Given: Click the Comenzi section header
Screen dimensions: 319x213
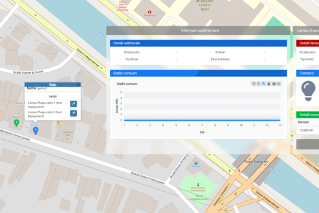Looking at the screenshot, I should click(308, 73).
